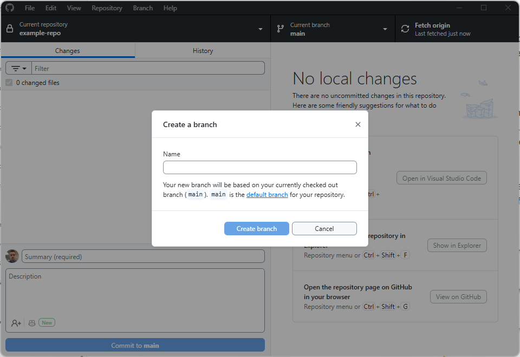Click the add co-authors icon
520x357 pixels.
point(16,323)
